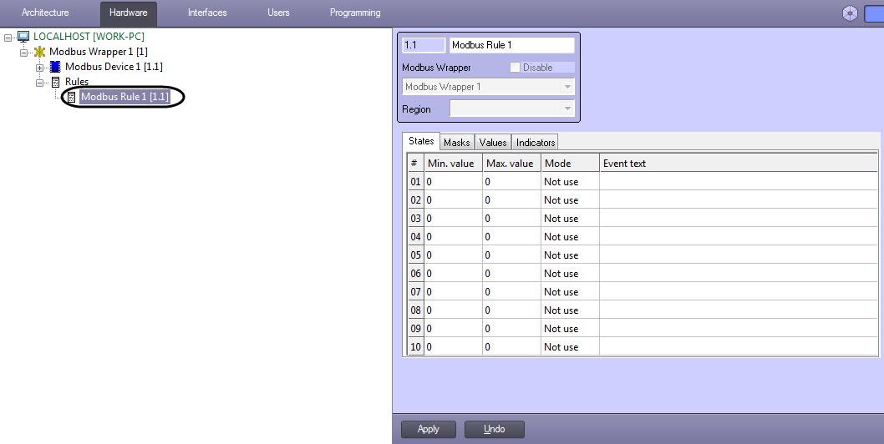This screenshot has width=884, height=444.
Task: Collapse the Modbus Wrapper 1 tree node
Action: pos(23,52)
